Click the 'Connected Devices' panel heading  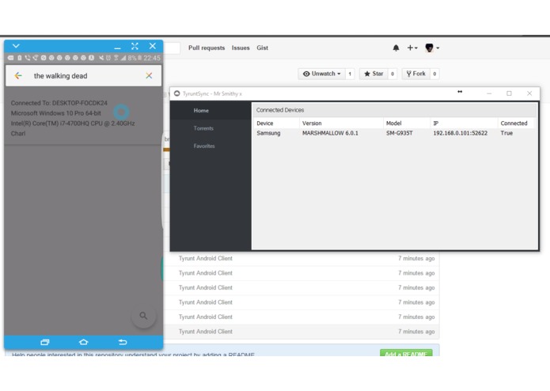[x=280, y=110]
